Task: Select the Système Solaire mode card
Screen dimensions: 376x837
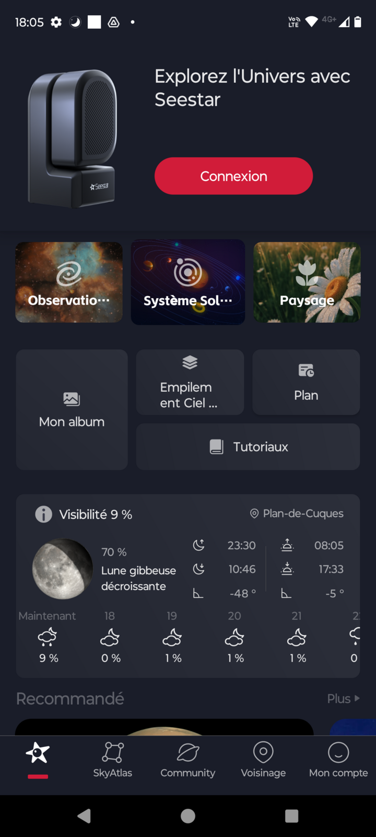Action: pyautogui.click(x=188, y=282)
